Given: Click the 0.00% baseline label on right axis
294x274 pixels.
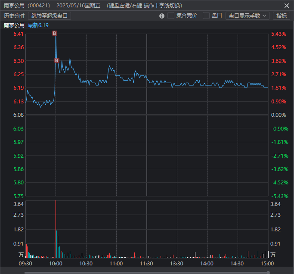Looking at the screenshot, I should pyautogui.click(x=279, y=115).
